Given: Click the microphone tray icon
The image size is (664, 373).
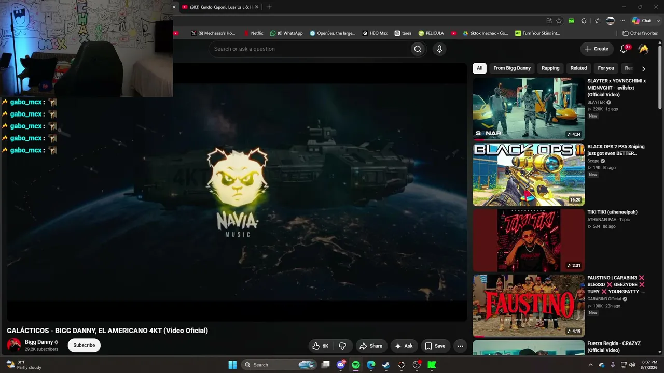Looking at the screenshot, I should (x=613, y=365).
